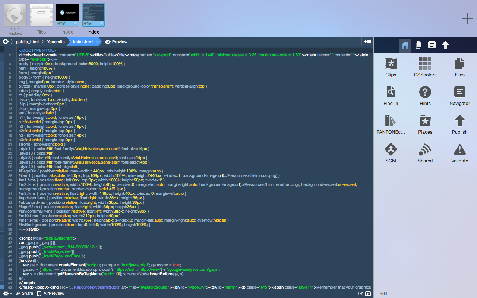
Task: Switch to the Files tab thumbnail
Action: [x=41, y=19]
